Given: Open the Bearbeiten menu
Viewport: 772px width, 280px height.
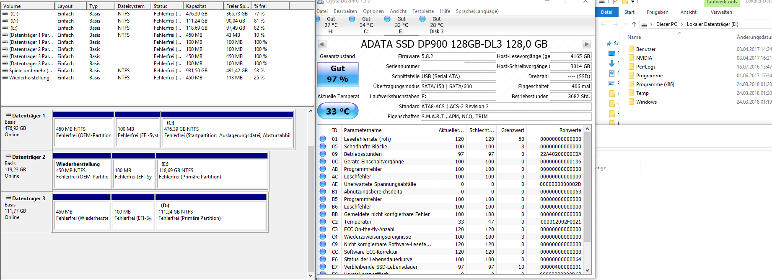Looking at the screenshot, I should (x=345, y=11).
